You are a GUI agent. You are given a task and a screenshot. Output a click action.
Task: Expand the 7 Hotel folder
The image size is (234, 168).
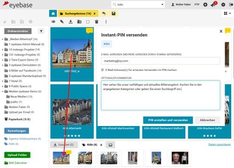(x=2, y=81)
